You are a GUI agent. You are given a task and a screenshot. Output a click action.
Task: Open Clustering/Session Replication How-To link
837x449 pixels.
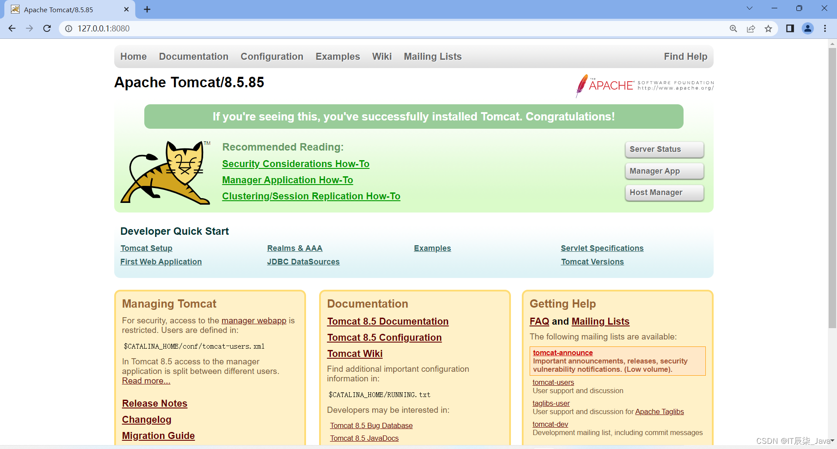coord(311,196)
